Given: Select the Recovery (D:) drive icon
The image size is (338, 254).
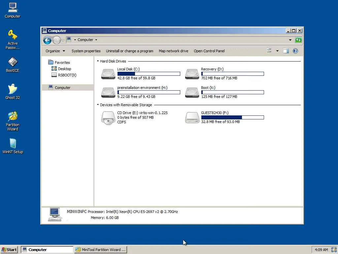Looking at the screenshot, I should (x=192, y=74).
